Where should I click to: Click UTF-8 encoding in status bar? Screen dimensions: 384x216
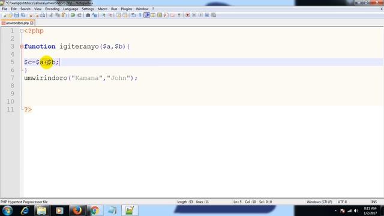tap(342, 202)
